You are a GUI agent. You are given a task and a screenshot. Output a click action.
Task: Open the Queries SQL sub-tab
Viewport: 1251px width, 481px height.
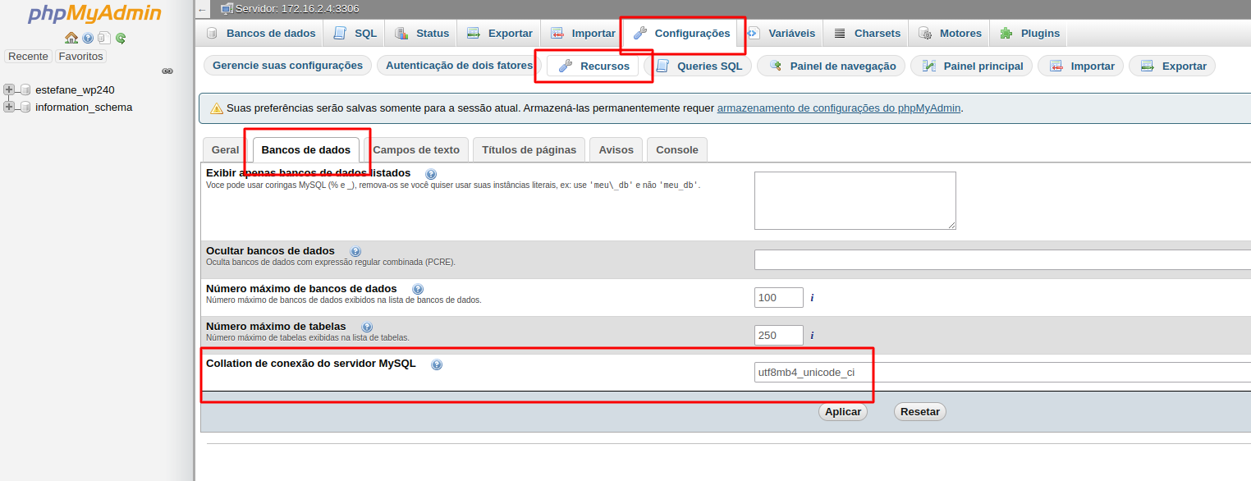(x=699, y=66)
